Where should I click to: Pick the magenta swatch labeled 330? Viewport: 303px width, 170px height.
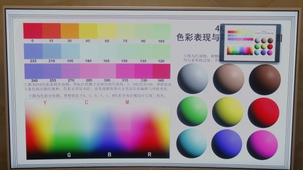click(143, 71)
